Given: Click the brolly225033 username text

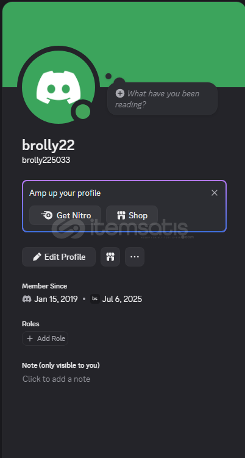Looking at the screenshot, I should pos(46,160).
